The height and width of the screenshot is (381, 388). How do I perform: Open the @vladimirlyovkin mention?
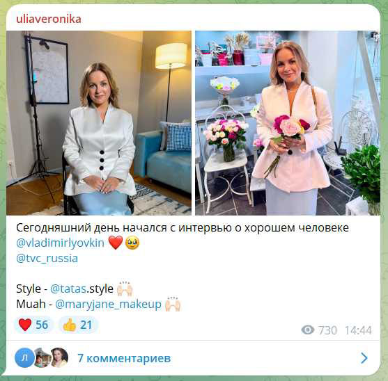[x=60, y=243]
